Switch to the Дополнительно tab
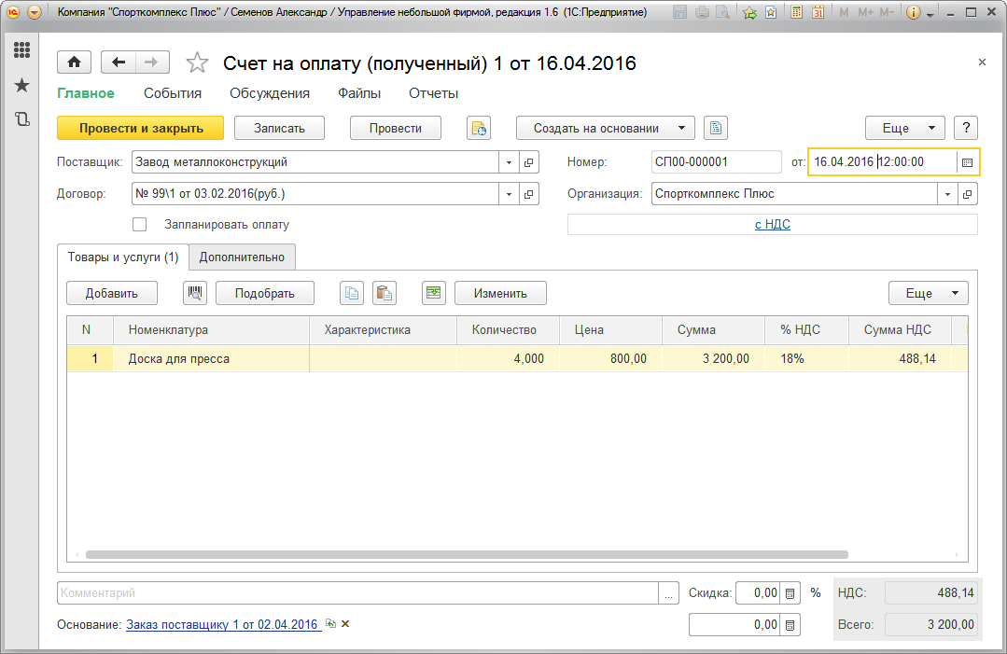This screenshot has width=1007, height=654. coord(242,257)
